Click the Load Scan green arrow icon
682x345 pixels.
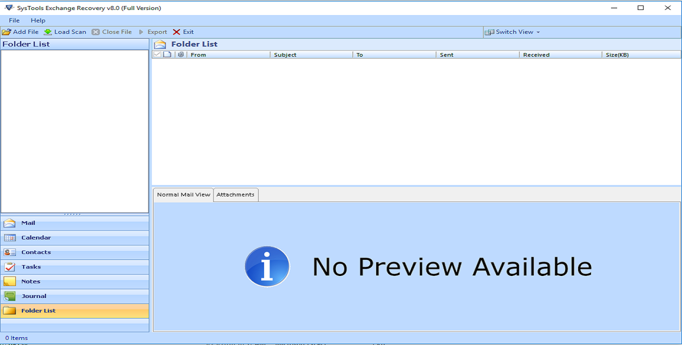pyautogui.click(x=47, y=32)
